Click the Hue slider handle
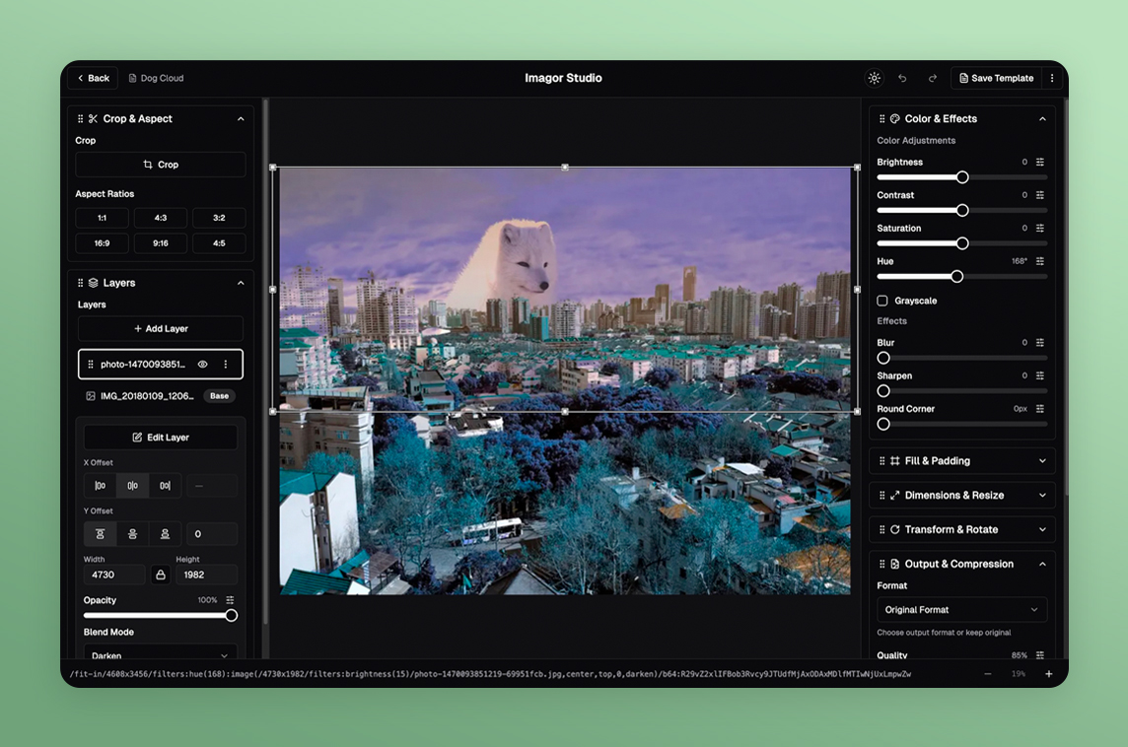The height and width of the screenshot is (747, 1128). pyautogui.click(x=956, y=277)
